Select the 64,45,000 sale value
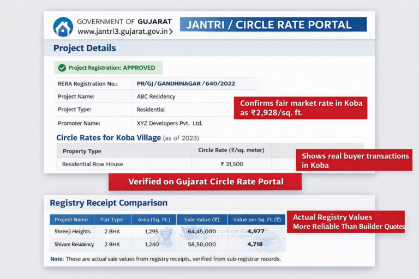The width and height of the screenshot is (419, 279). [202, 232]
